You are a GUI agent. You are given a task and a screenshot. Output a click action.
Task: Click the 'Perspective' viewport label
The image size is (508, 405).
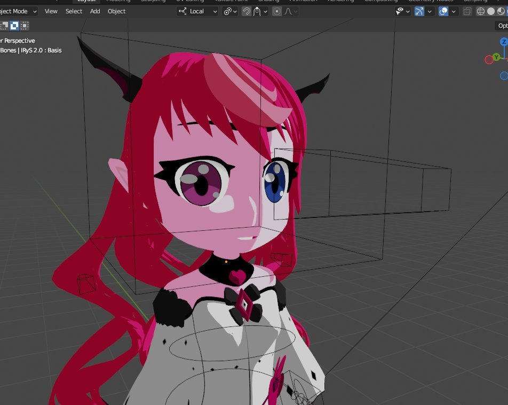click(x=19, y=41)
